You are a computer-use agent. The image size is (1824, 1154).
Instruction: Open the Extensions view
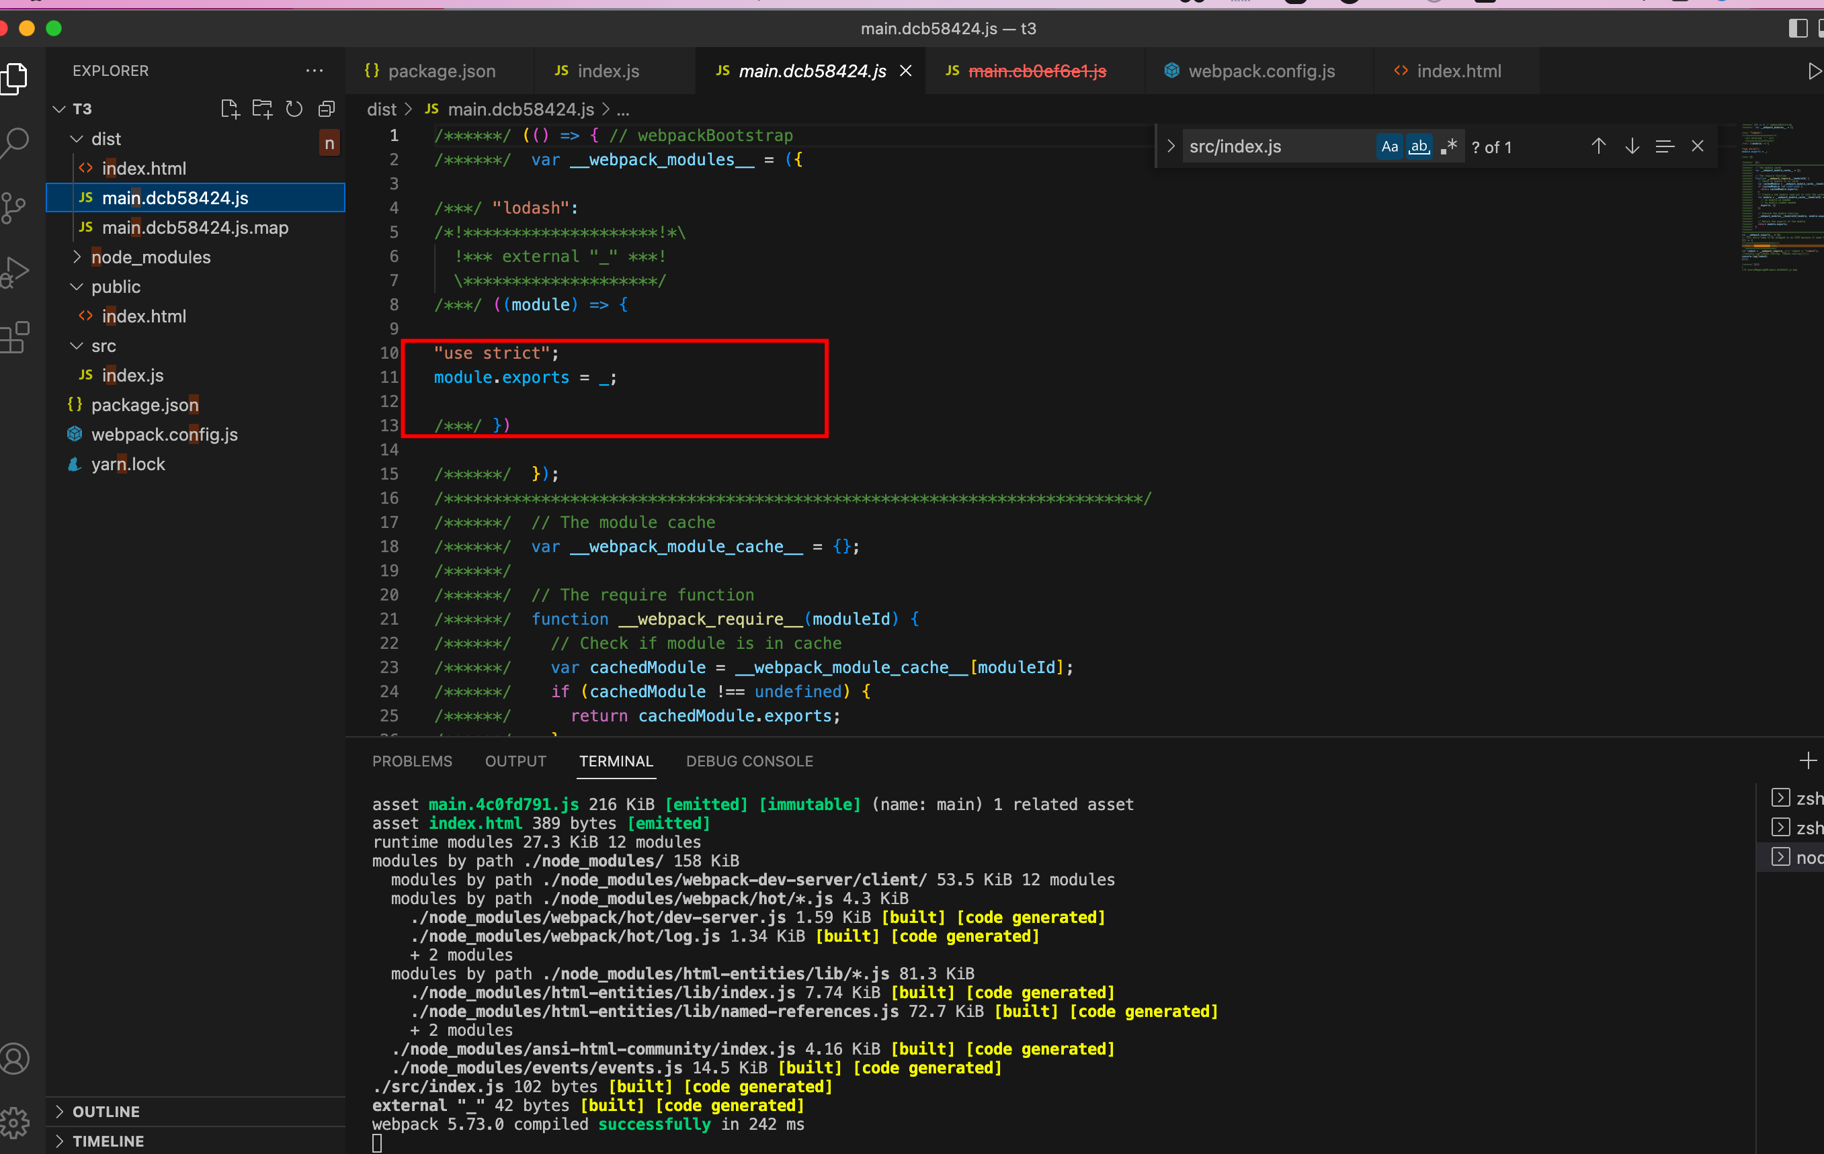click(13, 337)
